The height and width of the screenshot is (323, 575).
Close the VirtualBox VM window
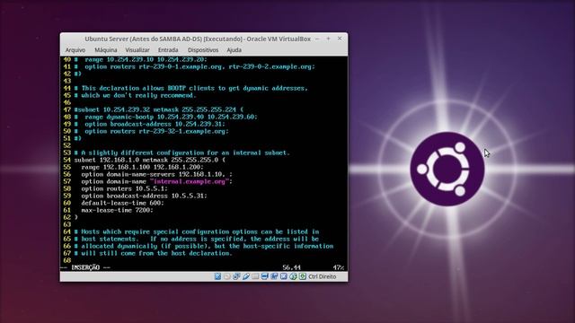coord(340,39)
